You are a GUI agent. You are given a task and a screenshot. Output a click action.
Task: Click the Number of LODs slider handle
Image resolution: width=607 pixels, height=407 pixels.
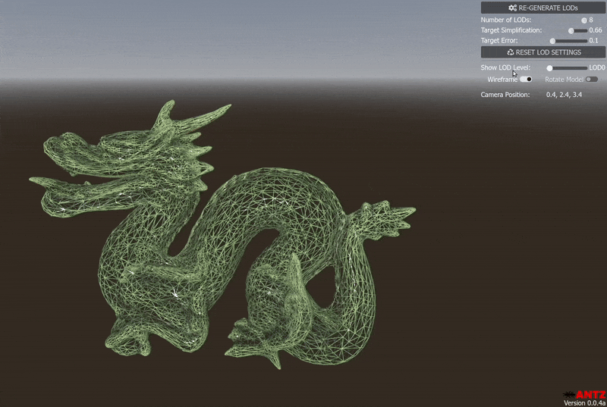pos(584,20)
